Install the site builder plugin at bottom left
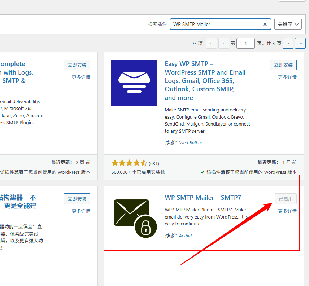 77,199
